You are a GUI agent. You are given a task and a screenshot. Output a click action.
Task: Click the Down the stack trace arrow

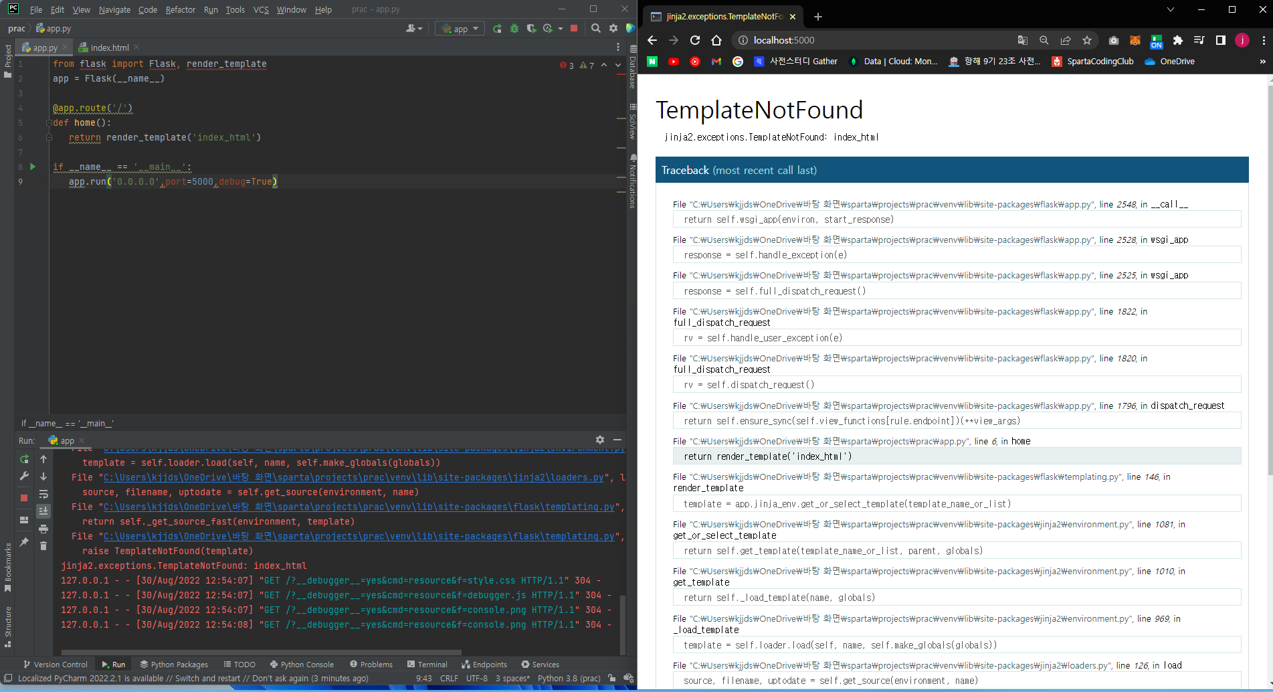[x=43, y=477]
